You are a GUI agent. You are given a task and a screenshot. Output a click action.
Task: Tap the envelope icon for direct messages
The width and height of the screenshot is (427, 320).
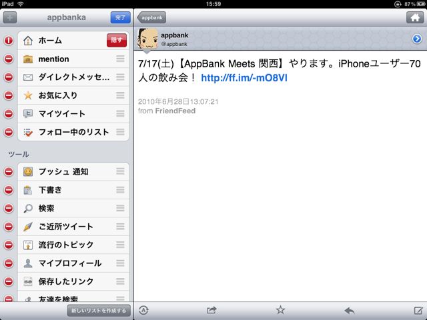[28, 77]
